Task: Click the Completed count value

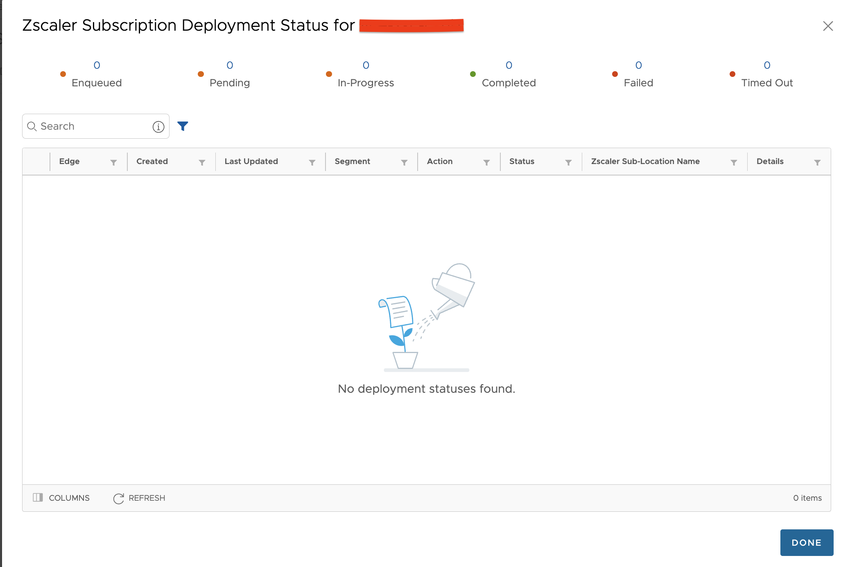Action: point(509,65)
